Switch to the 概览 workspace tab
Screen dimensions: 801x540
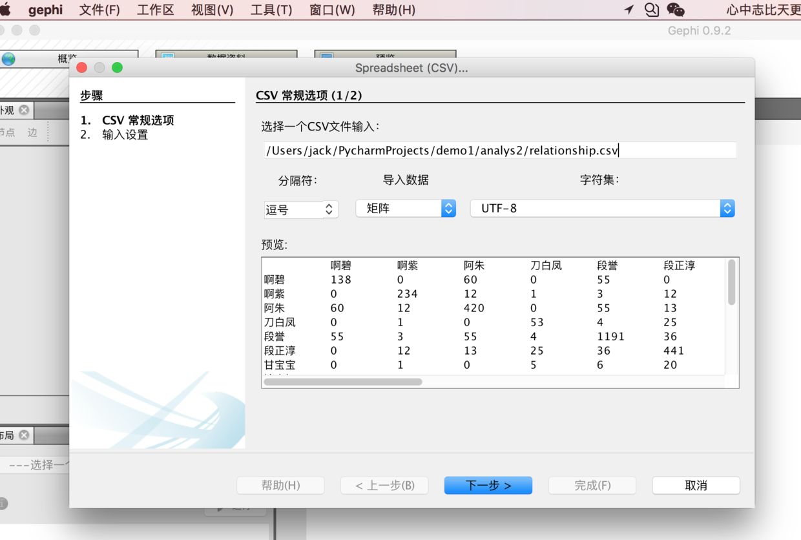[69, 58]
